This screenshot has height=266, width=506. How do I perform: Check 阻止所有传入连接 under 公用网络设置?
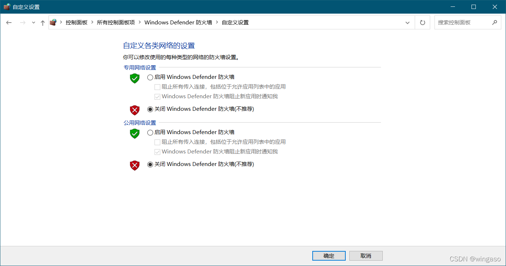point(157,142)
